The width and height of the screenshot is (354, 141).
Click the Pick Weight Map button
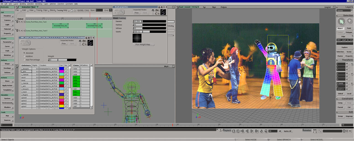143,44
